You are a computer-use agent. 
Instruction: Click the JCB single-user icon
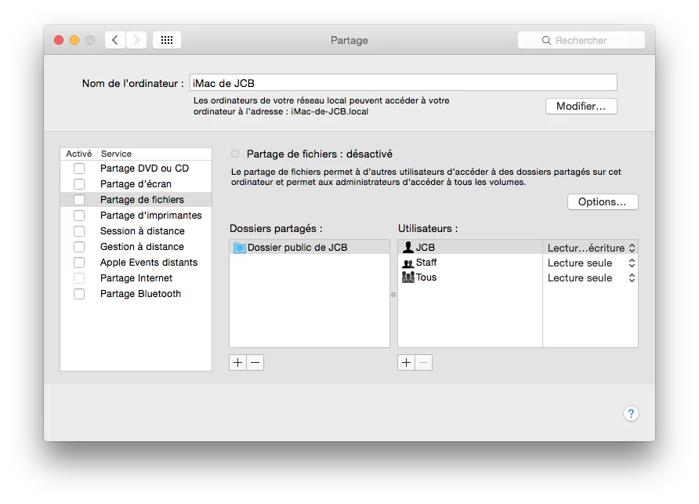[408, 247]
